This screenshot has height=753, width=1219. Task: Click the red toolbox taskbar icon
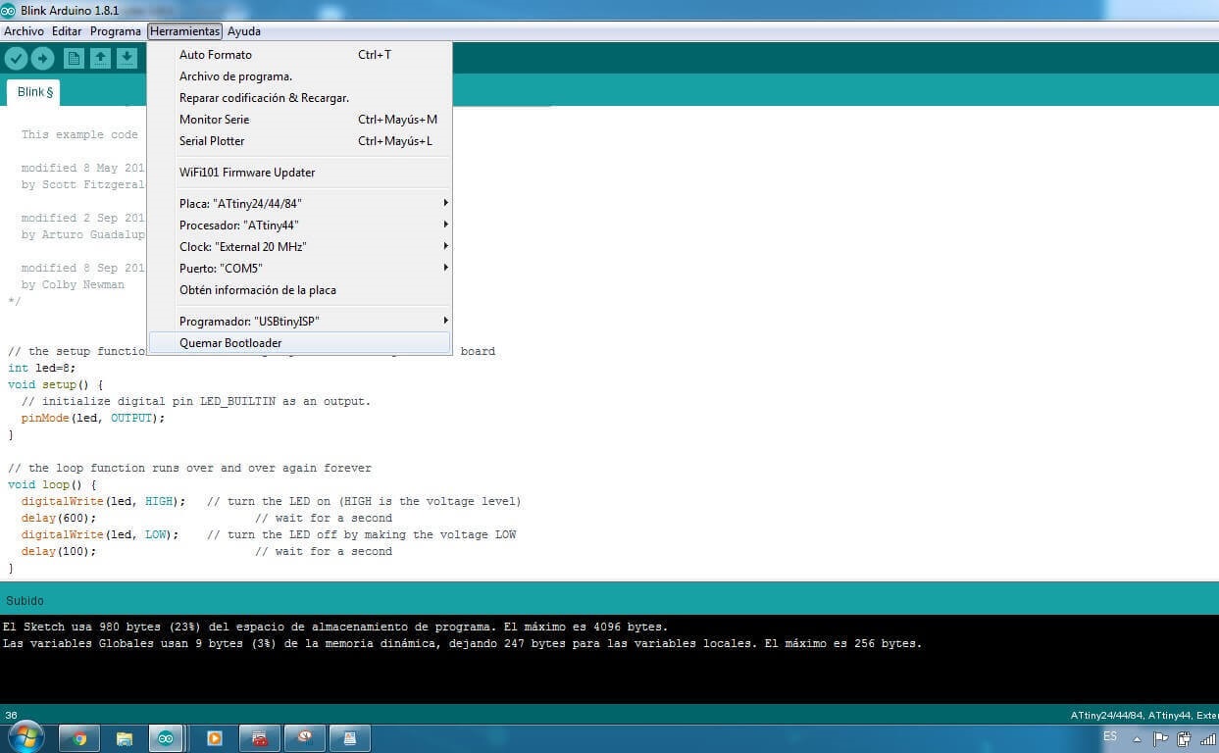[x=260, y=738]
